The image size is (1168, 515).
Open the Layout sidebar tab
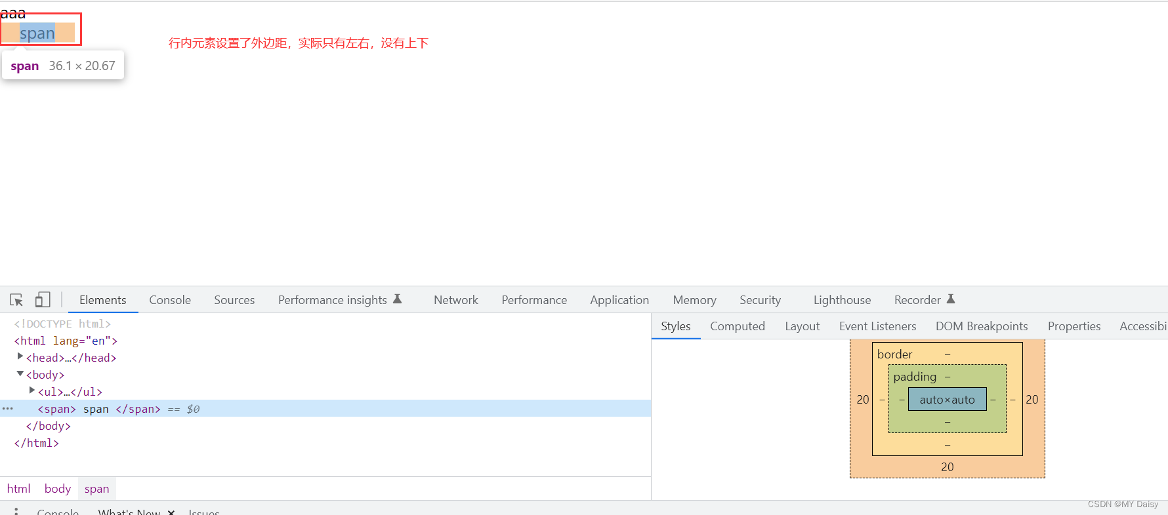tap(803, 326)
